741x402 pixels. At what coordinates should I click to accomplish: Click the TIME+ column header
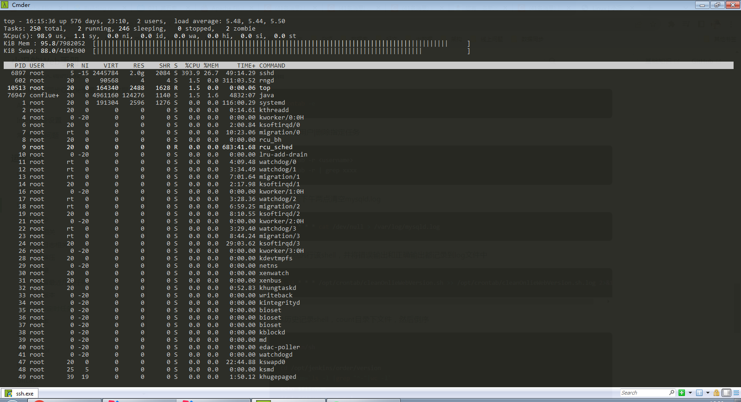click(246, 66)
